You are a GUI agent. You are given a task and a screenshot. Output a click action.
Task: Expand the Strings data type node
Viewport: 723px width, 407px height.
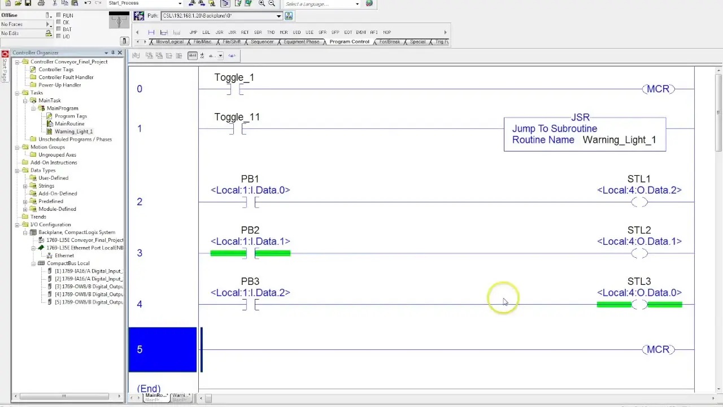25,186
